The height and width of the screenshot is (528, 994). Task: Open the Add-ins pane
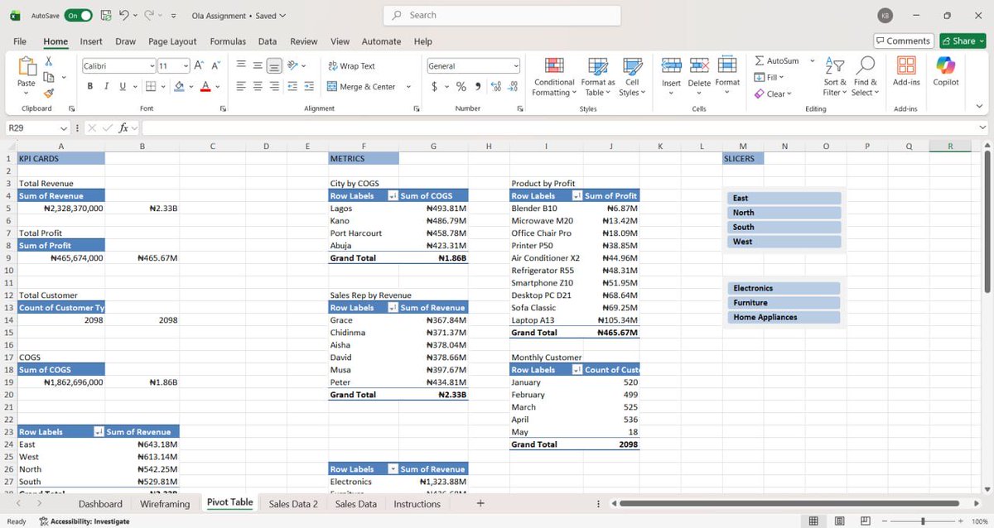[x=906, y=72]
